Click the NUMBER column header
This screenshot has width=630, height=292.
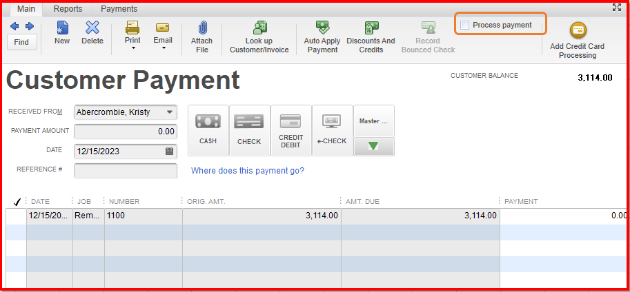(124, 201)
